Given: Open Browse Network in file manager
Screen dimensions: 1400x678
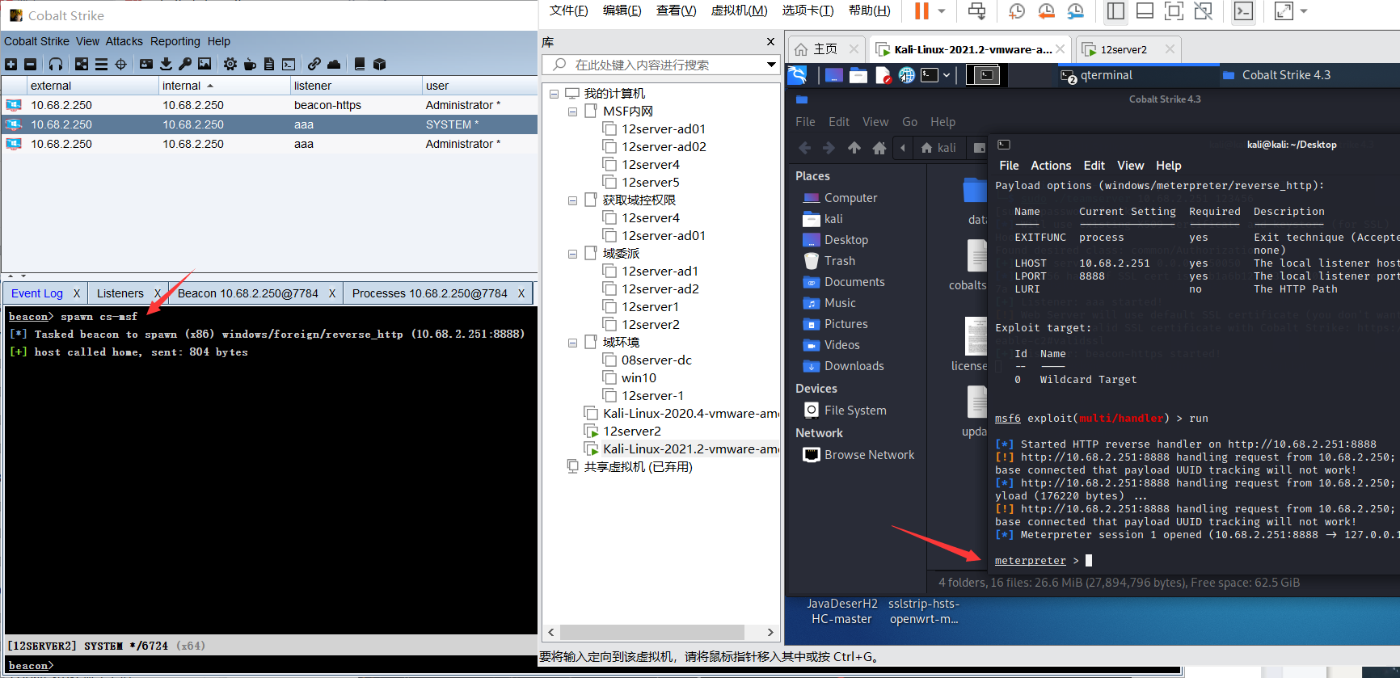Looking at the screenshot, I should (x=858, y=455).
